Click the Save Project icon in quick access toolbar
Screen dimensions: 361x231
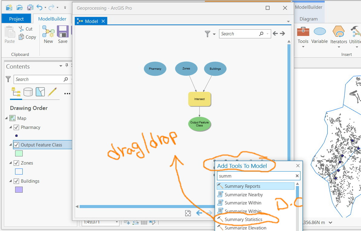[x=30, y=8]
